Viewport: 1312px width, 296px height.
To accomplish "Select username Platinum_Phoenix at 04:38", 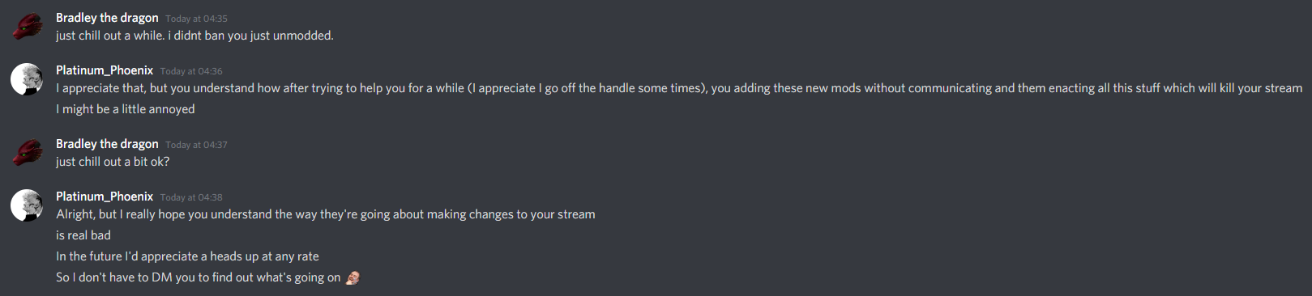I will pos(105,197).
